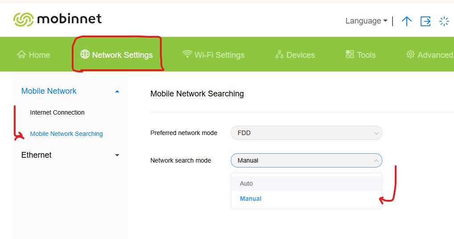The image size is (454, 239).
Task: Open the Internet Connection page
Action: point(57,112)
